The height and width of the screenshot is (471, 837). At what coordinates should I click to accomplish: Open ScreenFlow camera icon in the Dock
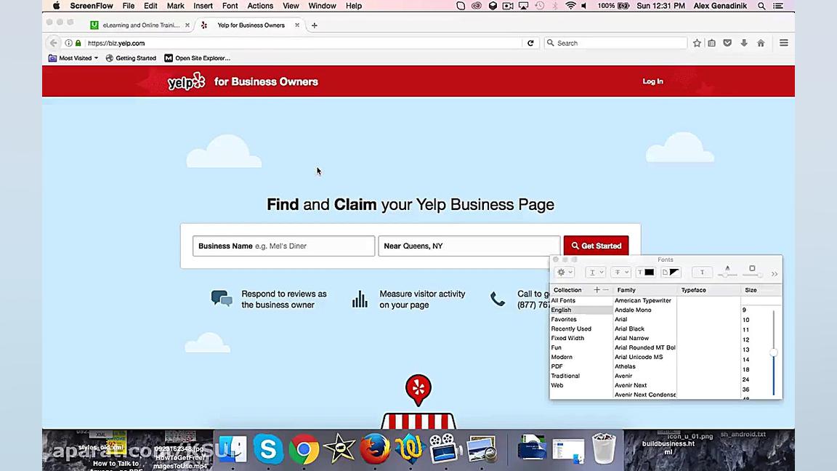[445, 448]
